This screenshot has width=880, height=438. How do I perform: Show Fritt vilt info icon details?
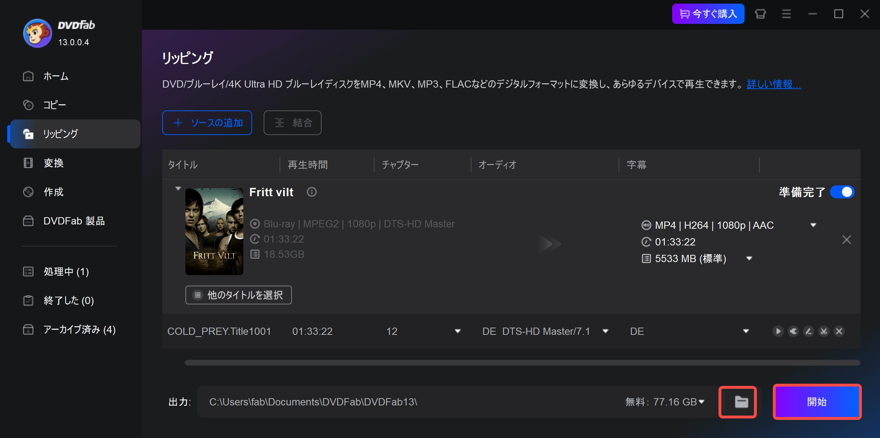click(312, 192)
